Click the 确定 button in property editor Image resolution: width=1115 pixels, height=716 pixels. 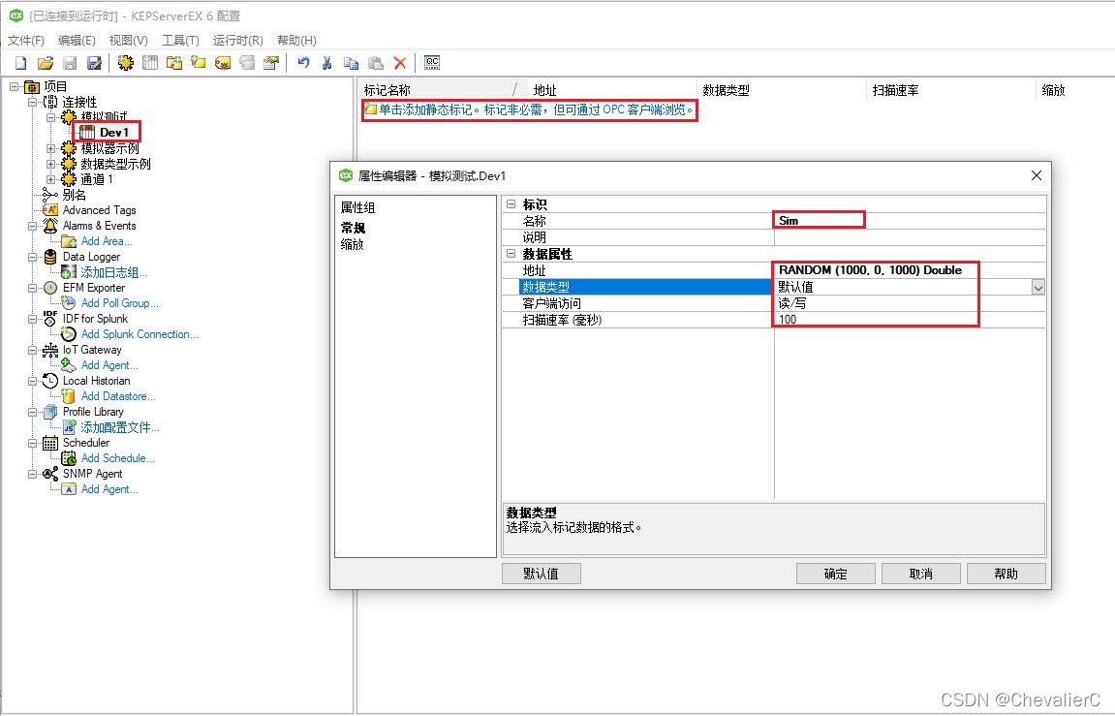[836, 574]
